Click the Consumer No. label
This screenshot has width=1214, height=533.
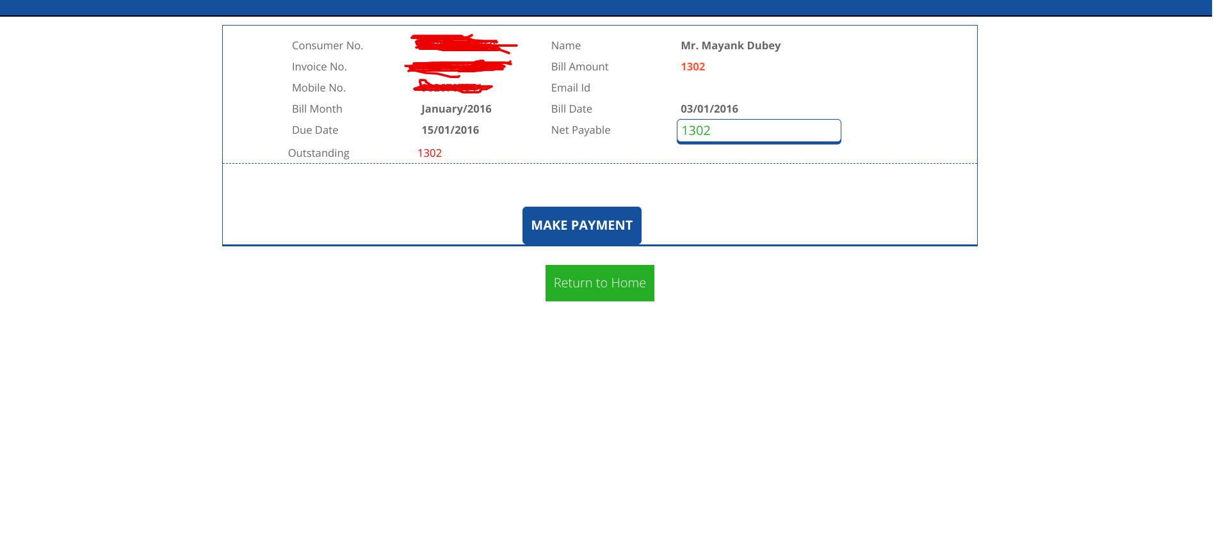pos(327,45)
